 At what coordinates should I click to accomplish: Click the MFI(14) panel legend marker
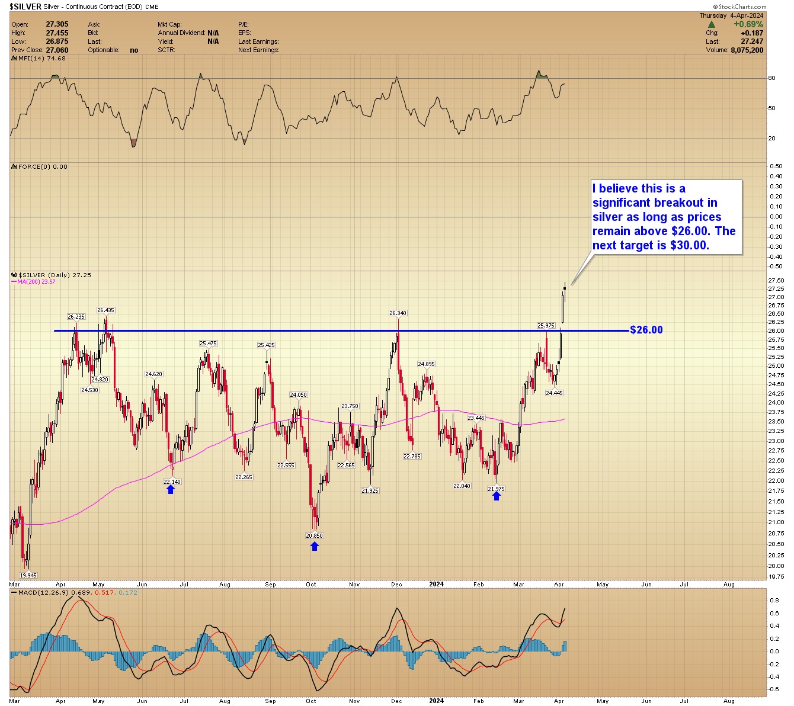click(14, 59)
